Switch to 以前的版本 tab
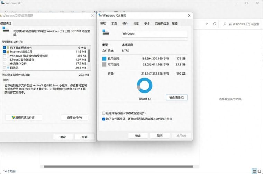263x174 pixels. coord(162,23)
